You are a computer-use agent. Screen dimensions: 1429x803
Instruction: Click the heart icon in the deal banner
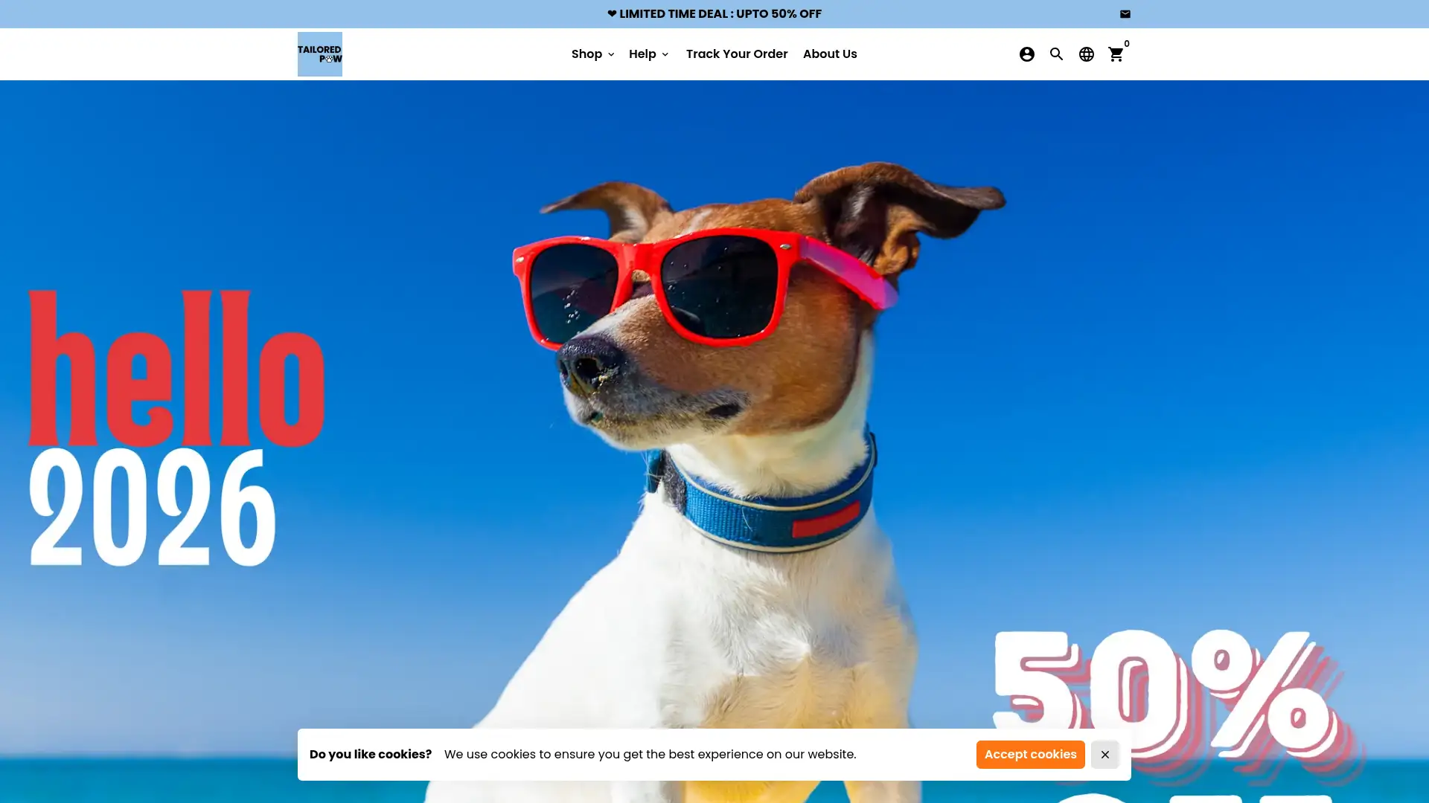point(611,13)
